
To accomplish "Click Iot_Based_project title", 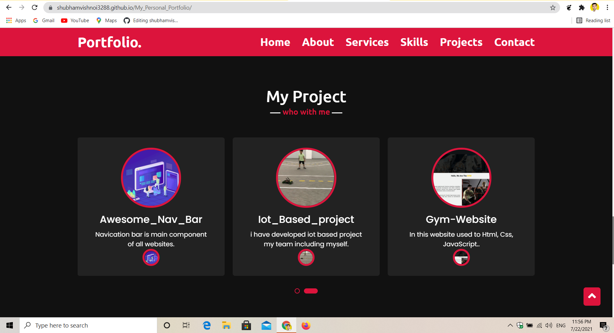I will (306, 219).
